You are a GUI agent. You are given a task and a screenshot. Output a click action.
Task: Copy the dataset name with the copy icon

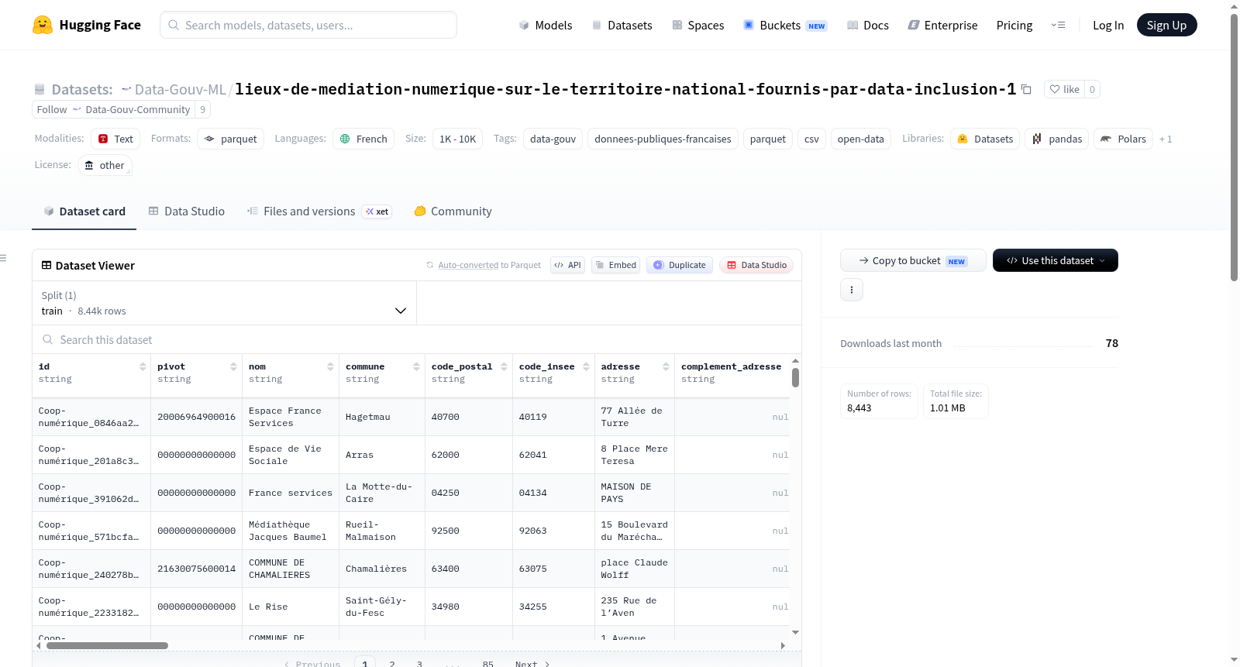(x=1026, y=89)
